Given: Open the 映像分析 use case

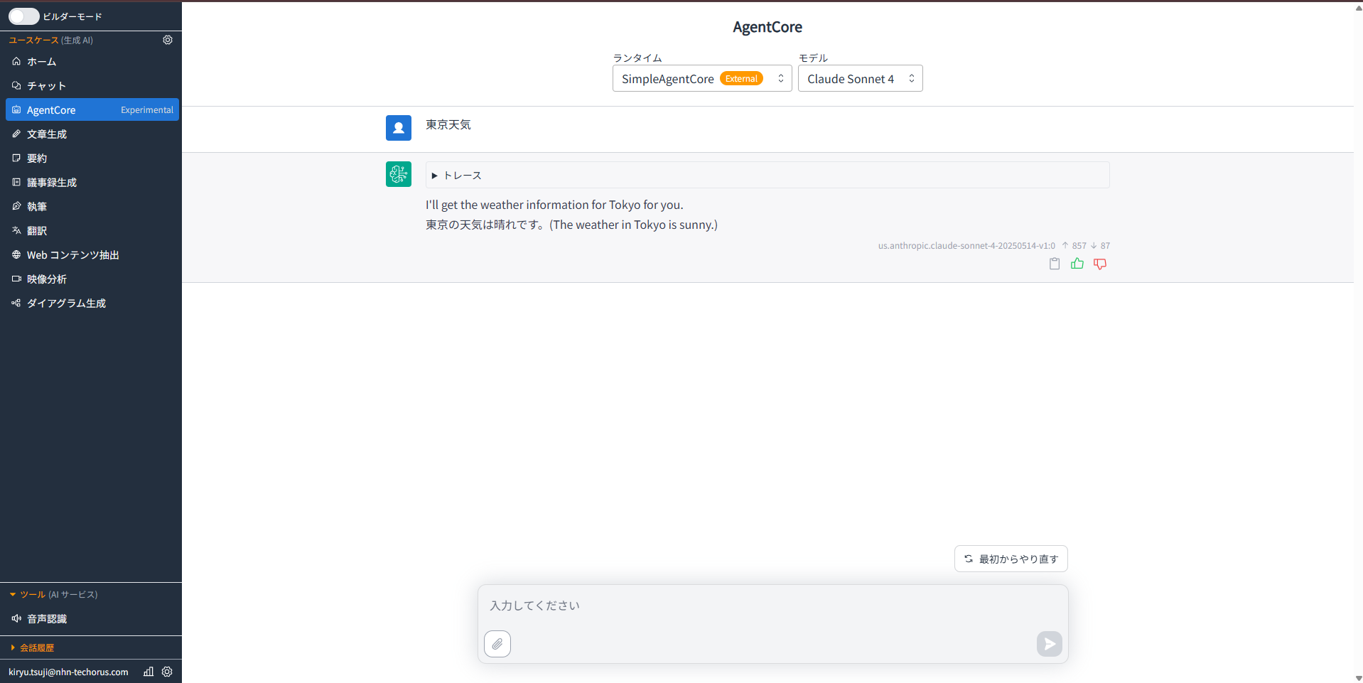Looking at the screenshot, I should tap(48, 279).
